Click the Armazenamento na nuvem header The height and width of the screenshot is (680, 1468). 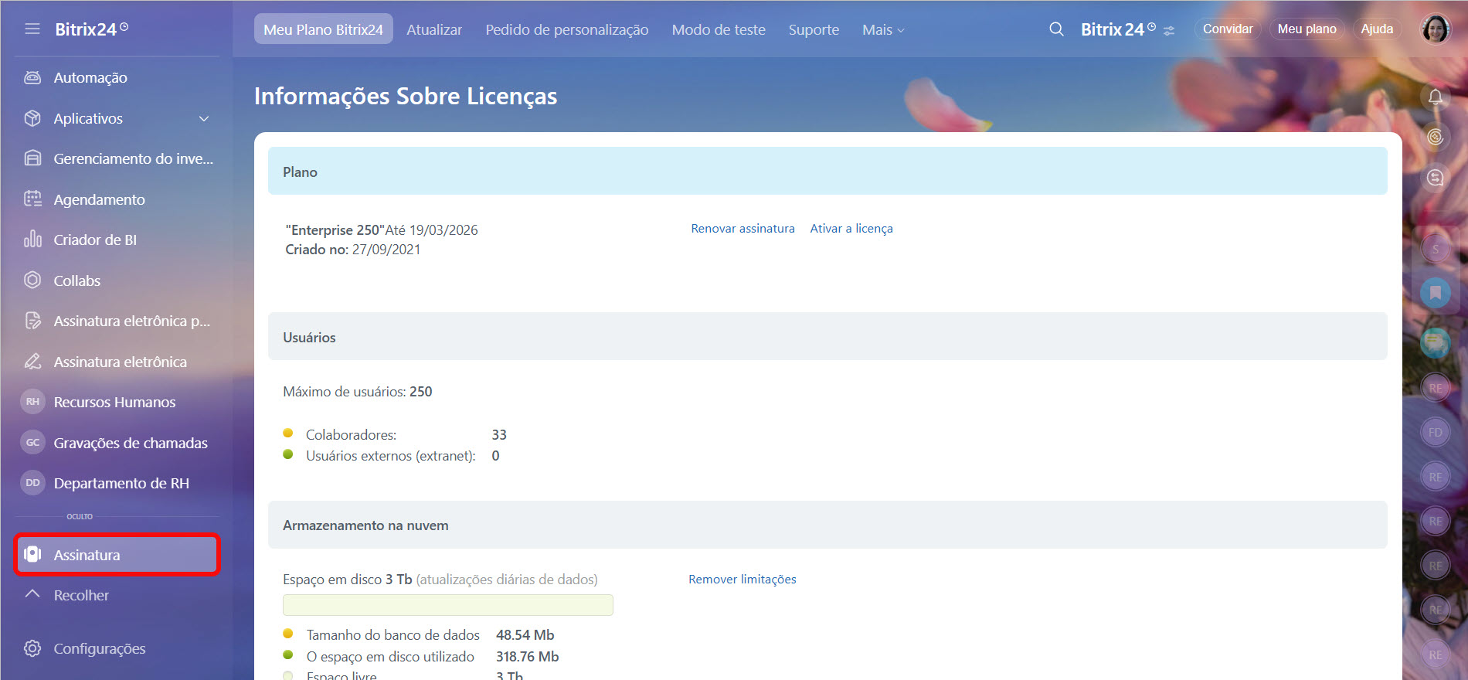[x=827, y=525]
